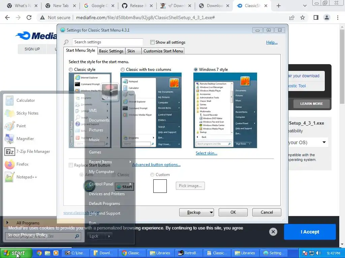Switch to Start Menu Style tab
Image resolution: width=345 pixels, height=258 pixels.
pos(80,50)
